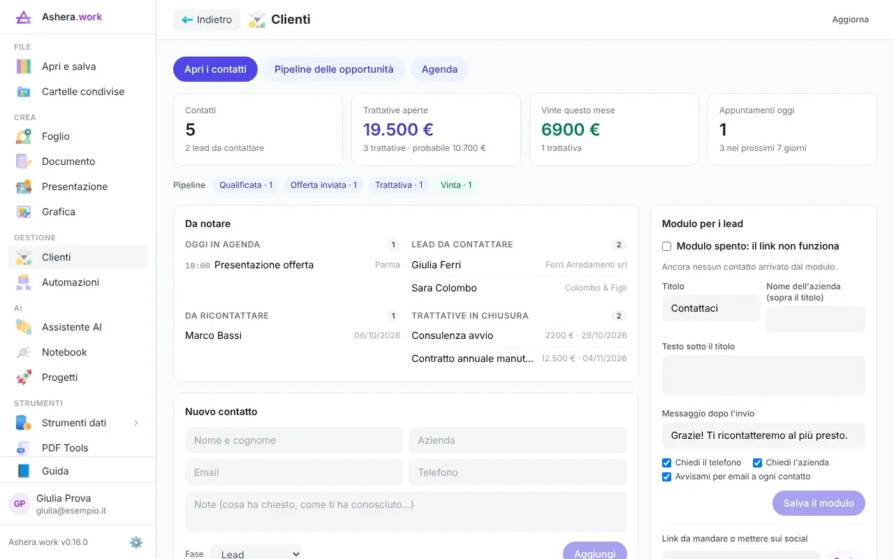The width and height of the screenshot is (894, 559).
Task: Switch to Pipeline delle opportunità tab
Action: (334, 69)
